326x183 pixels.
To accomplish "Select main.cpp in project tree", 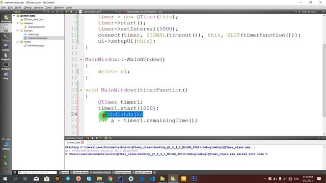I will pos(33,35).
